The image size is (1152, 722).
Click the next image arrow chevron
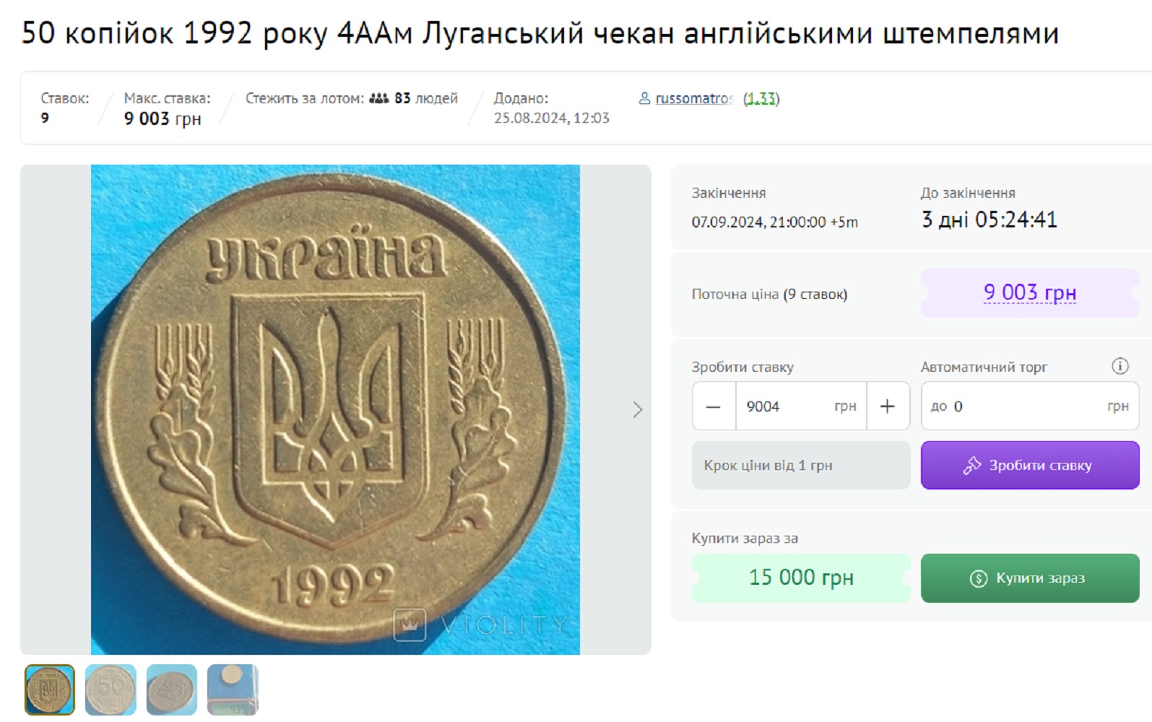(637, 409)
